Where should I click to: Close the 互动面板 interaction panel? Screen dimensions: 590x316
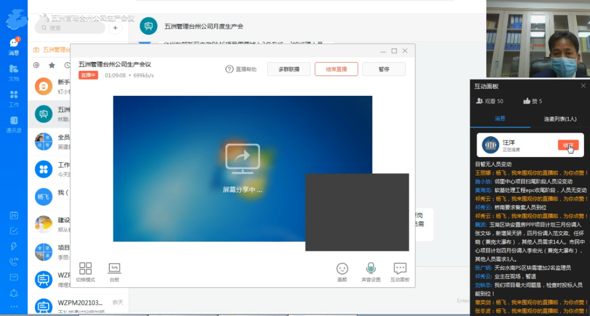pos(583,86)
